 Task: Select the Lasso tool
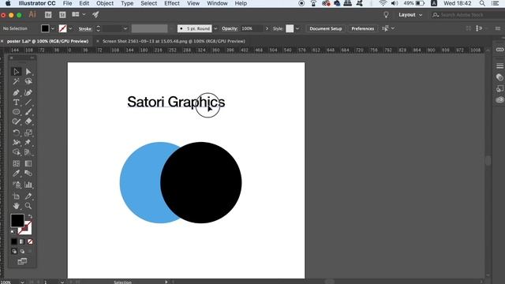click(28, 81)
